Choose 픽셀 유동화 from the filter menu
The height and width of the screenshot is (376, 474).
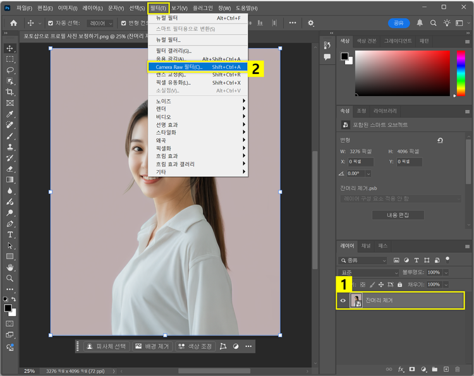point(198,83)
